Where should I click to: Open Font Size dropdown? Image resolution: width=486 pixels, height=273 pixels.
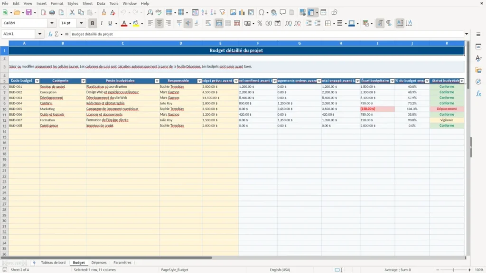pos(81,23)
